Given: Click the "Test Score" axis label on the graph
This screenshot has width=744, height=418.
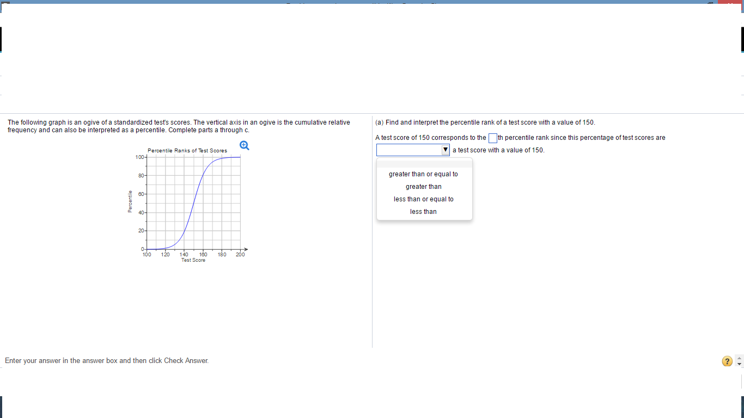Looking at the screenshot, I should tap(193, 260).
